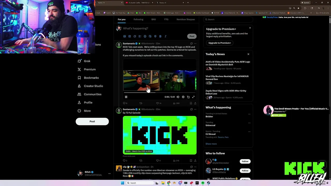Click the X search box
This screenshot has width=331, height=186.
(x=228, y=19)
